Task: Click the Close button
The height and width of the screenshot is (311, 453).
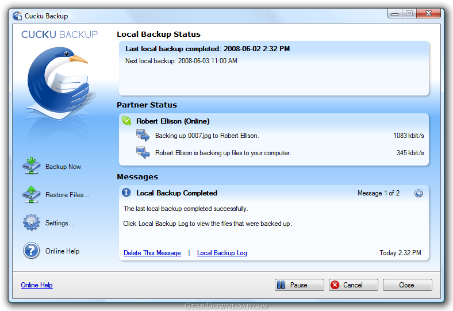Action: click(x=408, y=285)
